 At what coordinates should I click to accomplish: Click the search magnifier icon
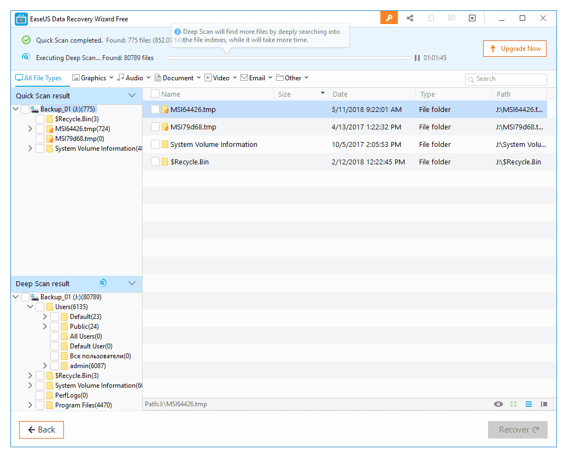pos(471,80)
